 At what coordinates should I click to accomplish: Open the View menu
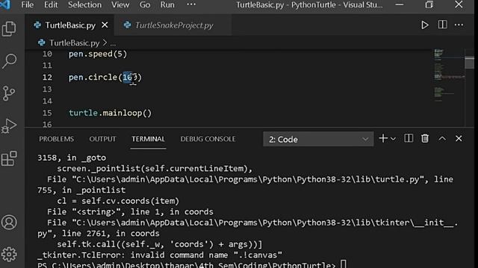coord(120,5)
